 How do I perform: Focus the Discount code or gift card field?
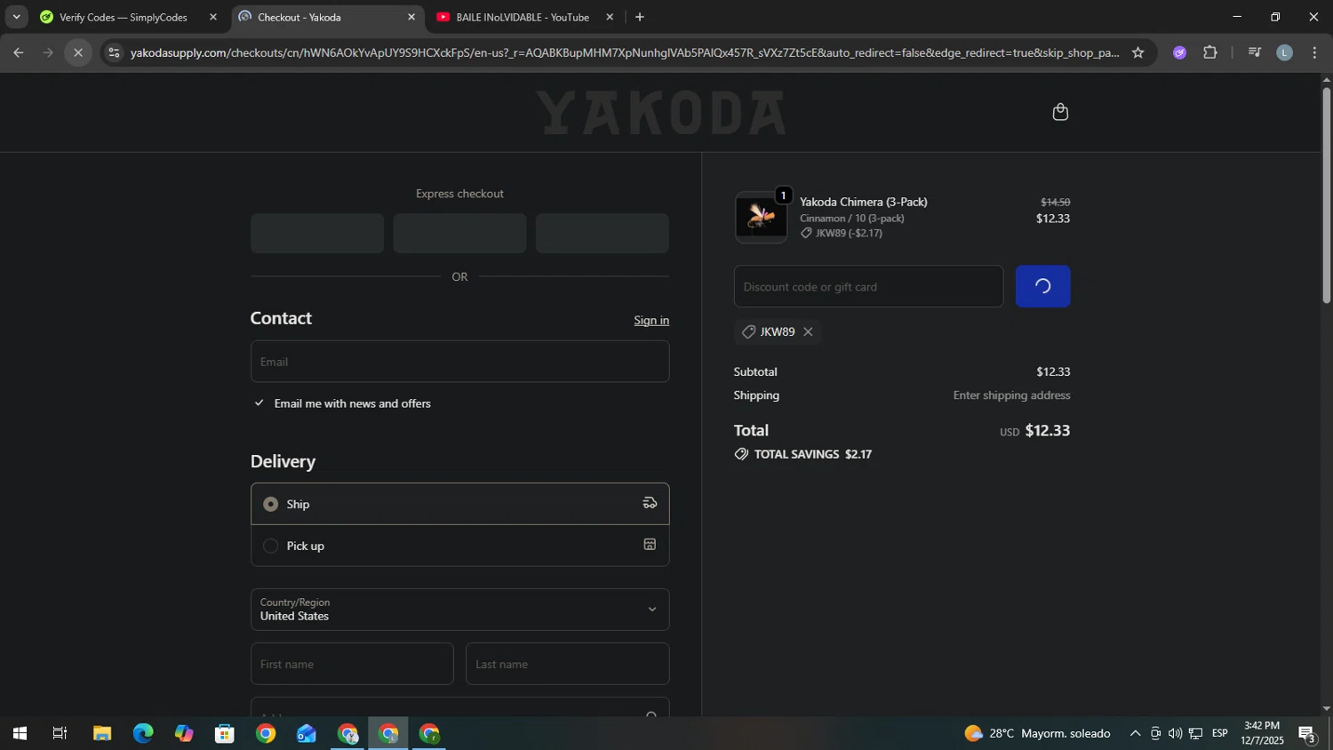coord(868,286)
